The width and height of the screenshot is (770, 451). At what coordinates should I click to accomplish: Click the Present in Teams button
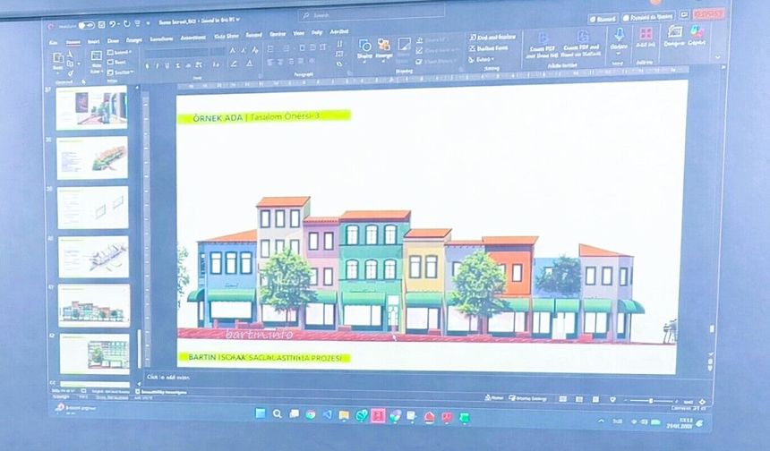(x=647, y=17)
